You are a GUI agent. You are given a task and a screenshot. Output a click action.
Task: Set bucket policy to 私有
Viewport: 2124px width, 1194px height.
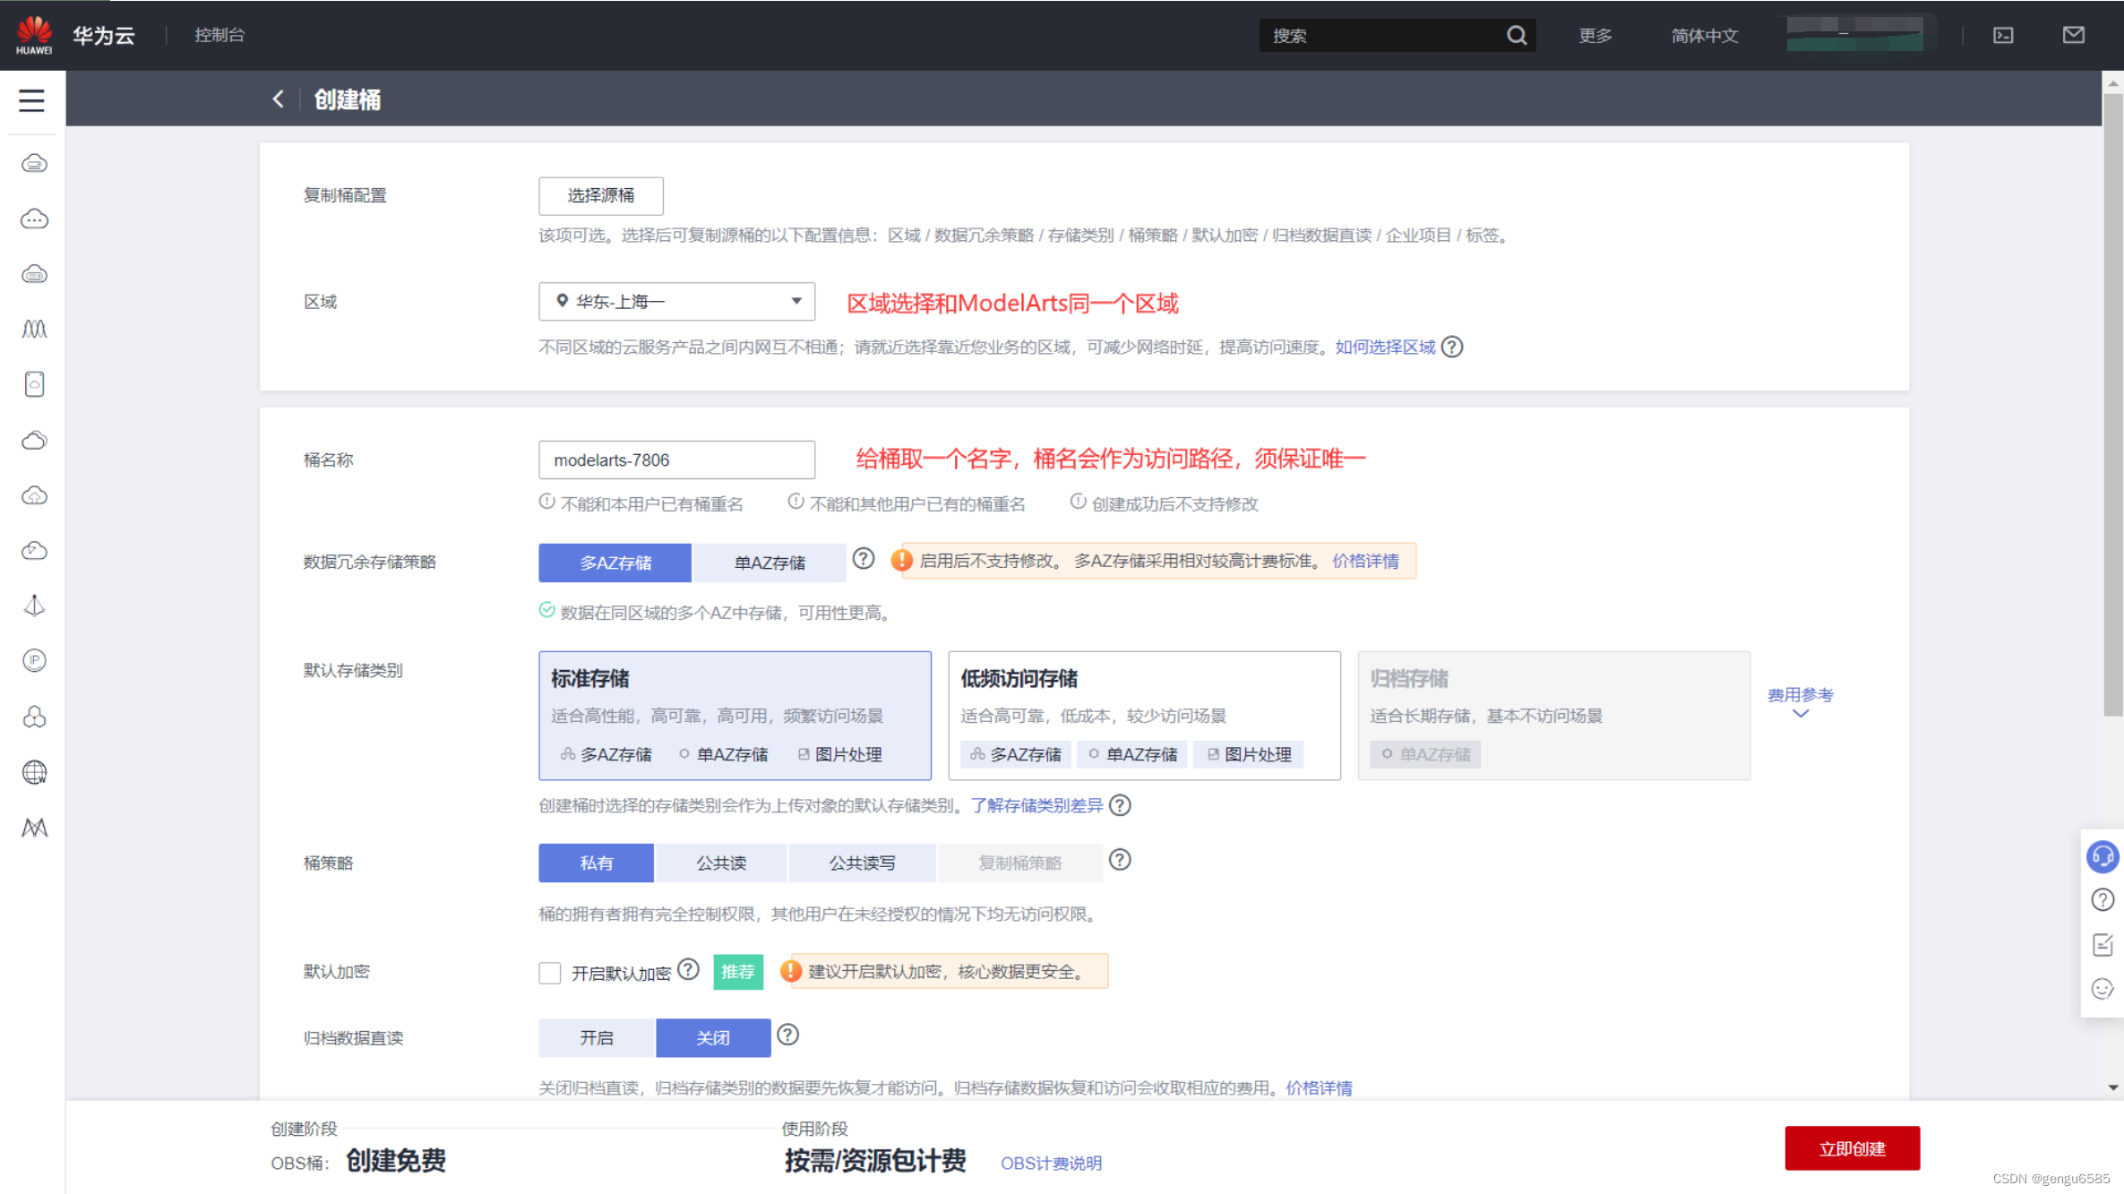[x=596, y=863]
